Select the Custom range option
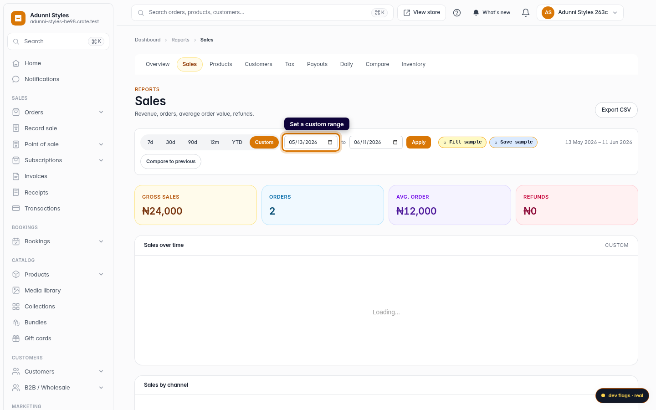The image size is (656, 410). tap(264, 143)
